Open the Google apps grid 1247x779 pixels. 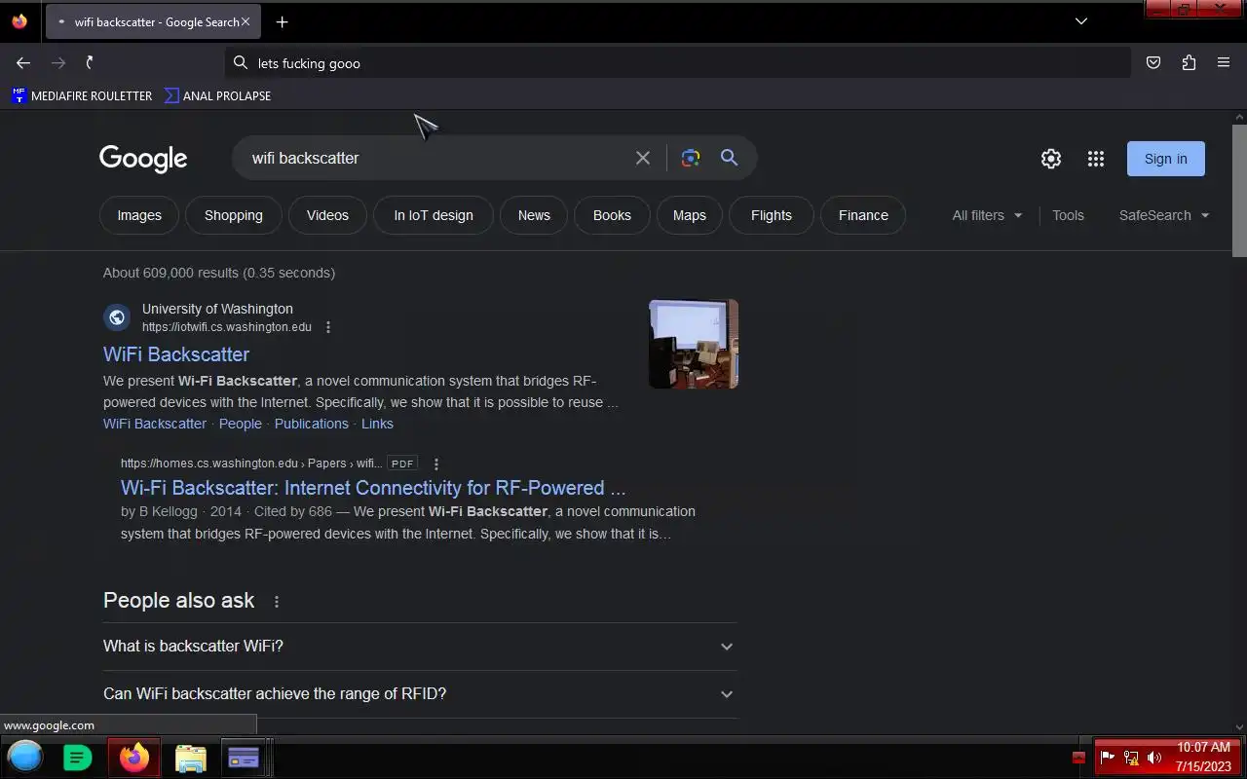point(1096,159)
